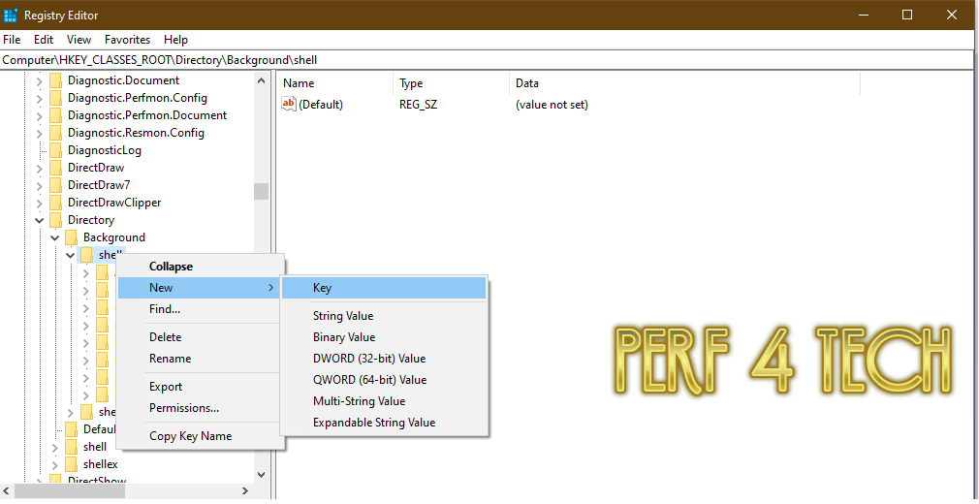Click the horizontal scrollbar left arrow

coord(8,491)
